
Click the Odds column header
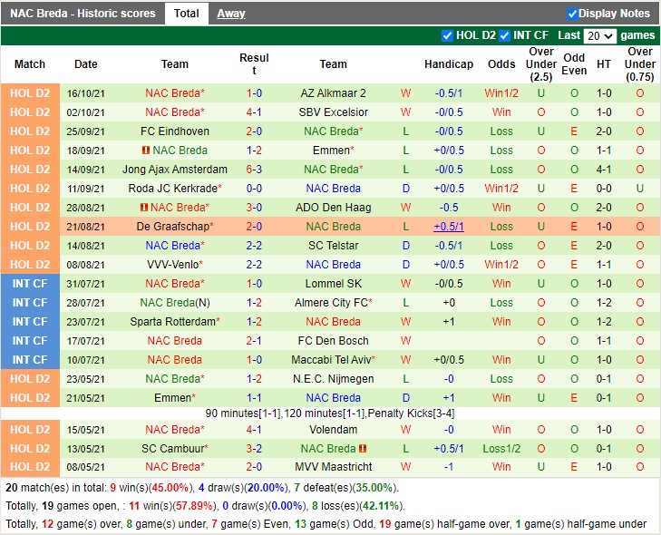coord(501,64)
